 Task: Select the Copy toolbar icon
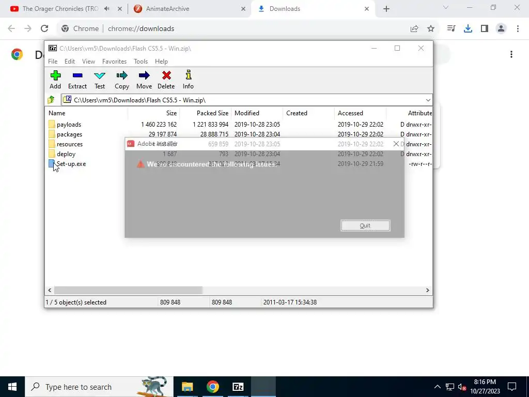coord(122,75)
